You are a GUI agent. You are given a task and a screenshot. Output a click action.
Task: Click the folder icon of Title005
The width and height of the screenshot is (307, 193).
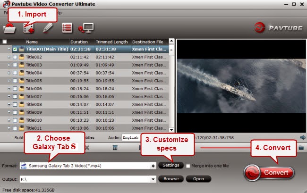click(x=22, y=81)
